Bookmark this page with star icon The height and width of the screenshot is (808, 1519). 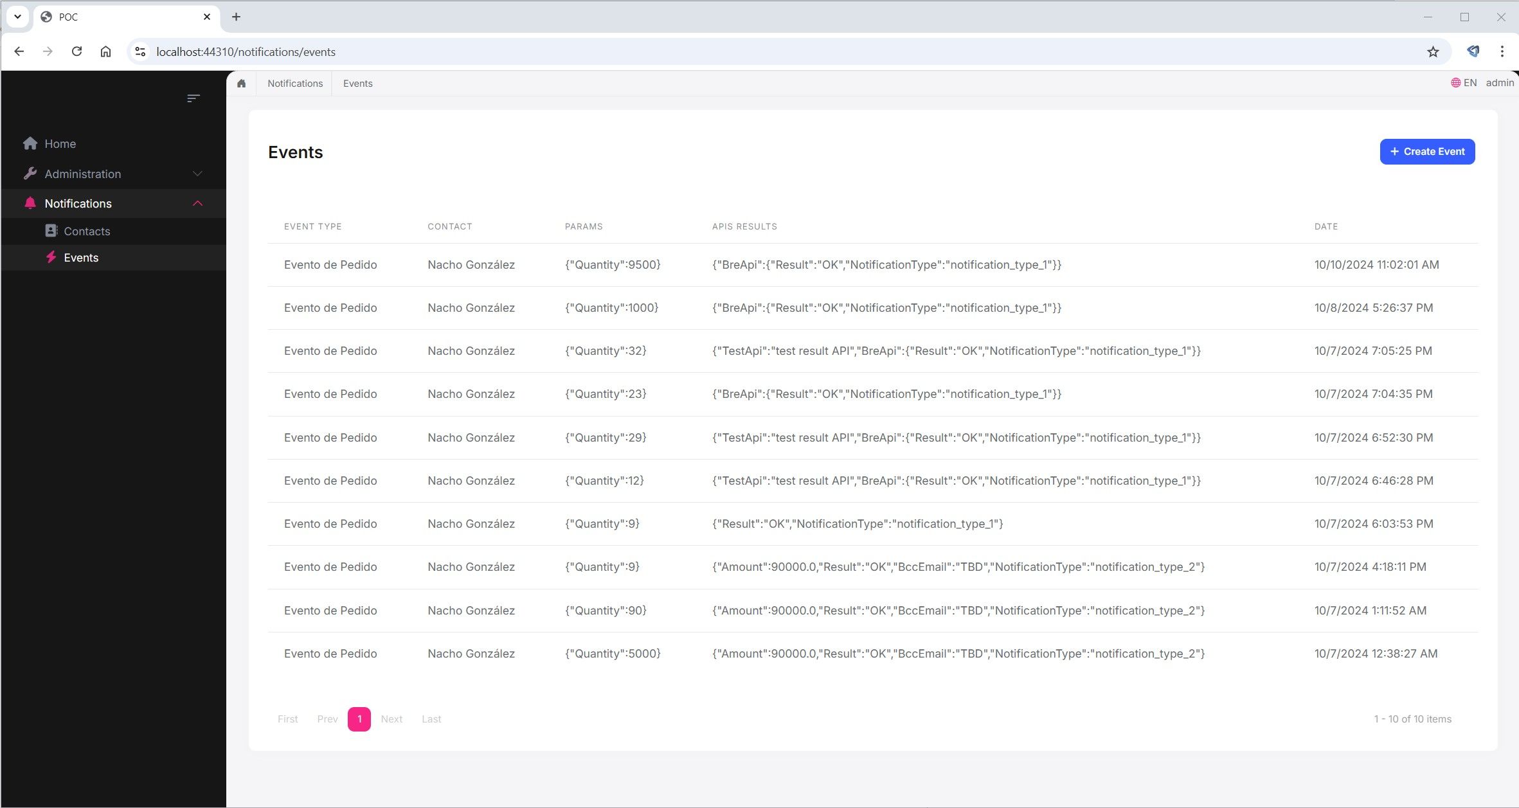coord(1433,52)
